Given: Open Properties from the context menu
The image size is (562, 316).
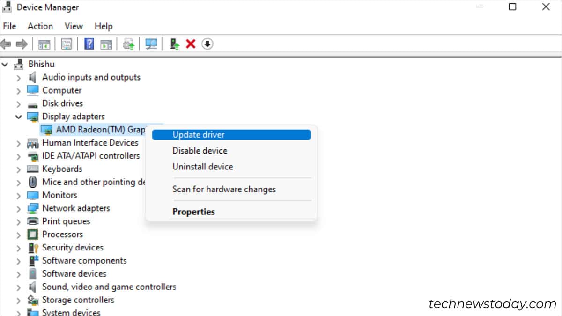Looking at the screenshot, I should pyautogui.click(x=193, y=212).
